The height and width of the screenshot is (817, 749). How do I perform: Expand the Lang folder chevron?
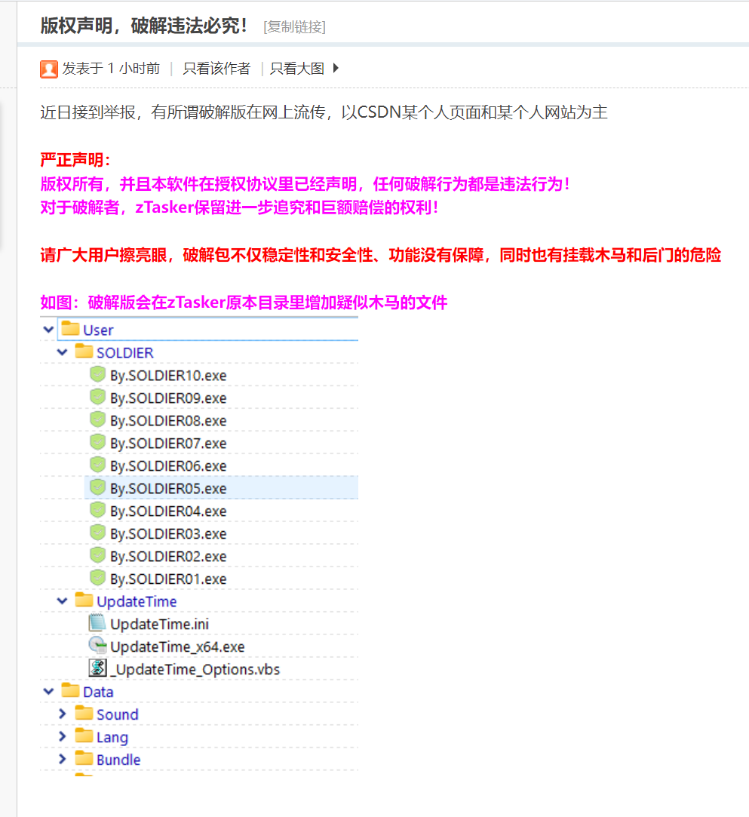coord(63,736)
